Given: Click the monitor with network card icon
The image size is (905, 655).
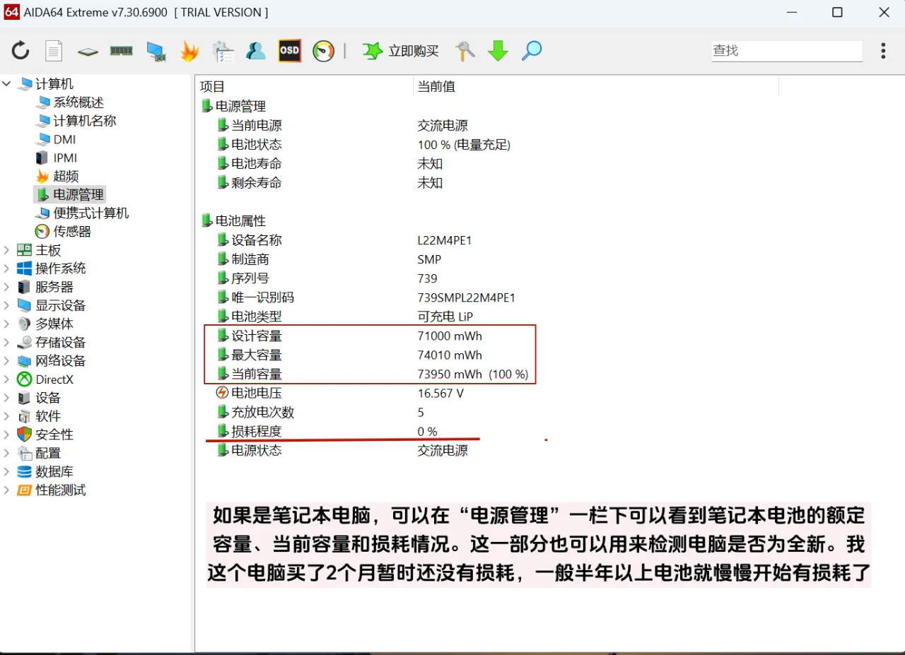Looking at the screenshot, I should coord(156,51).
